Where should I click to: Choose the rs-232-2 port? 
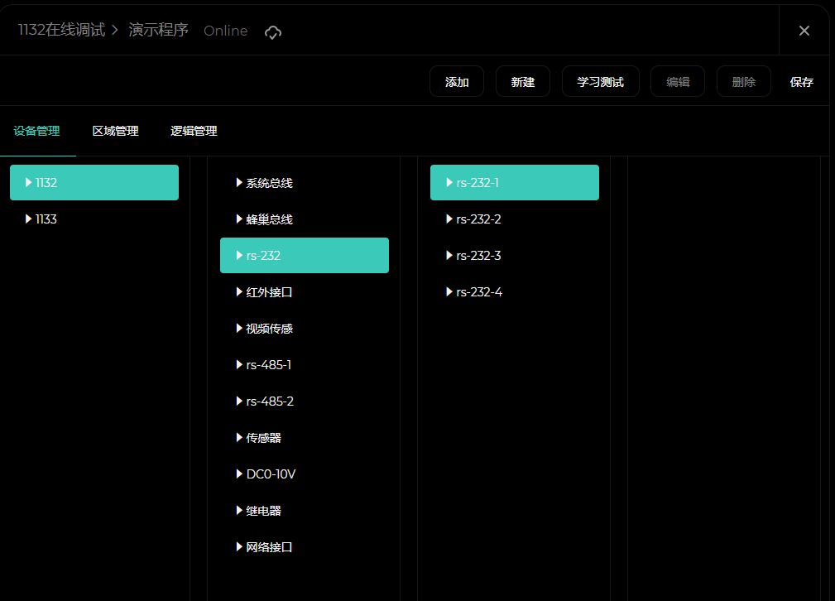[x=478, y=219]
